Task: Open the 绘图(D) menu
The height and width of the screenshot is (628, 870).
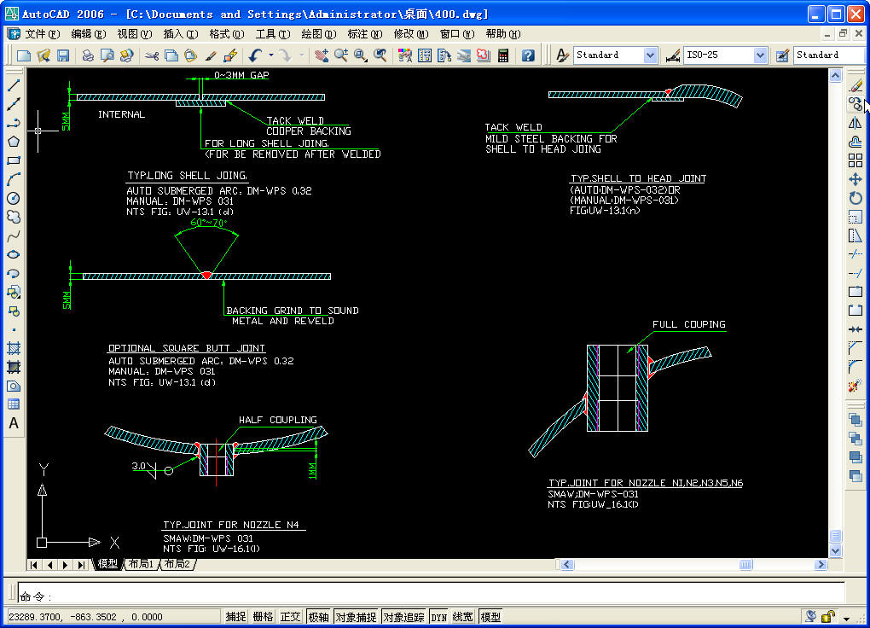Action: [318, 34]
